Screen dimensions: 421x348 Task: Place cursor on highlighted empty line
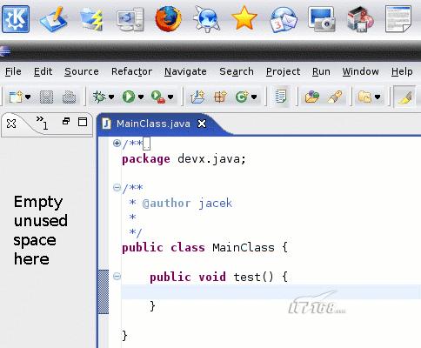coord(271,292)
